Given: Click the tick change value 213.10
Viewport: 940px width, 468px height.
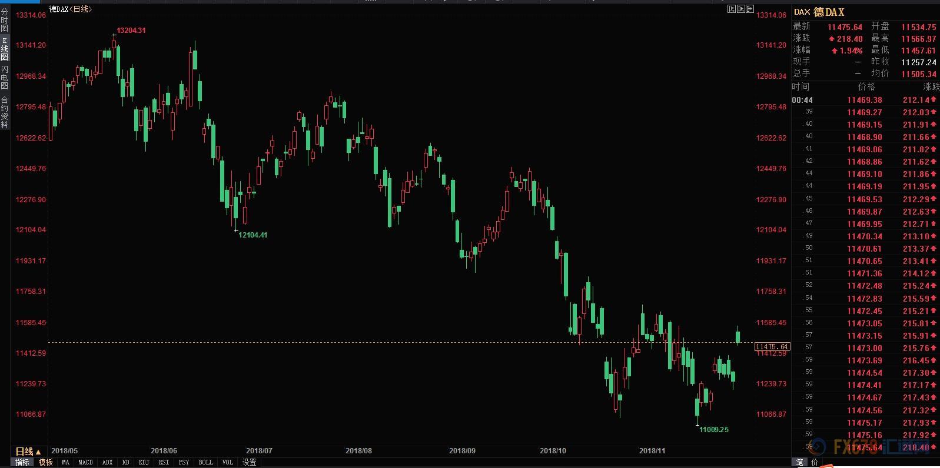Looking at the screenshot, I should pyautogui.click(x=916, y=236).
